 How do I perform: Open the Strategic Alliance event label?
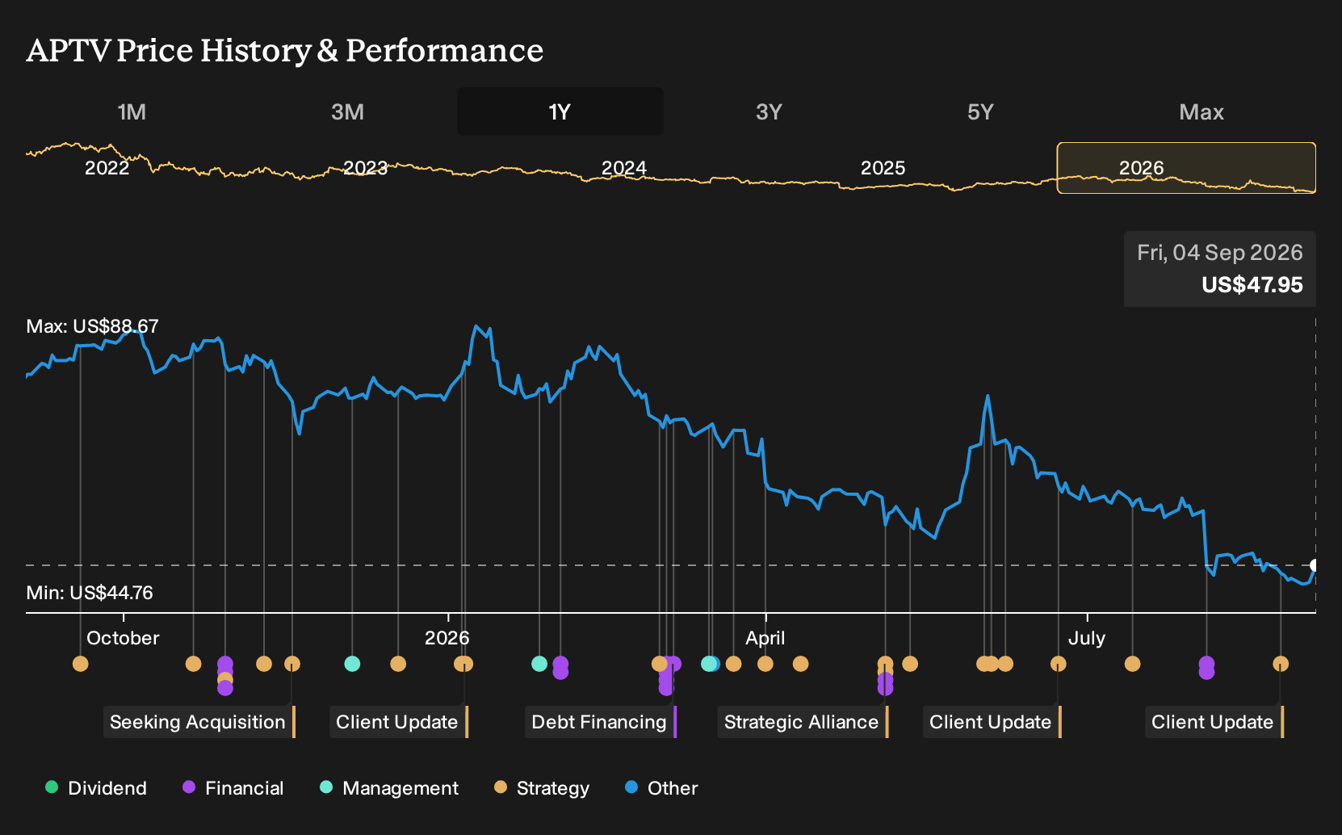coord(803,722)
